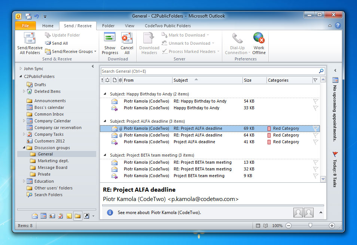The height and width of the screenshot is (245, 357).
Task: Flag the Project BETA team meeting 32 KB message
Action: coord(315,169)
